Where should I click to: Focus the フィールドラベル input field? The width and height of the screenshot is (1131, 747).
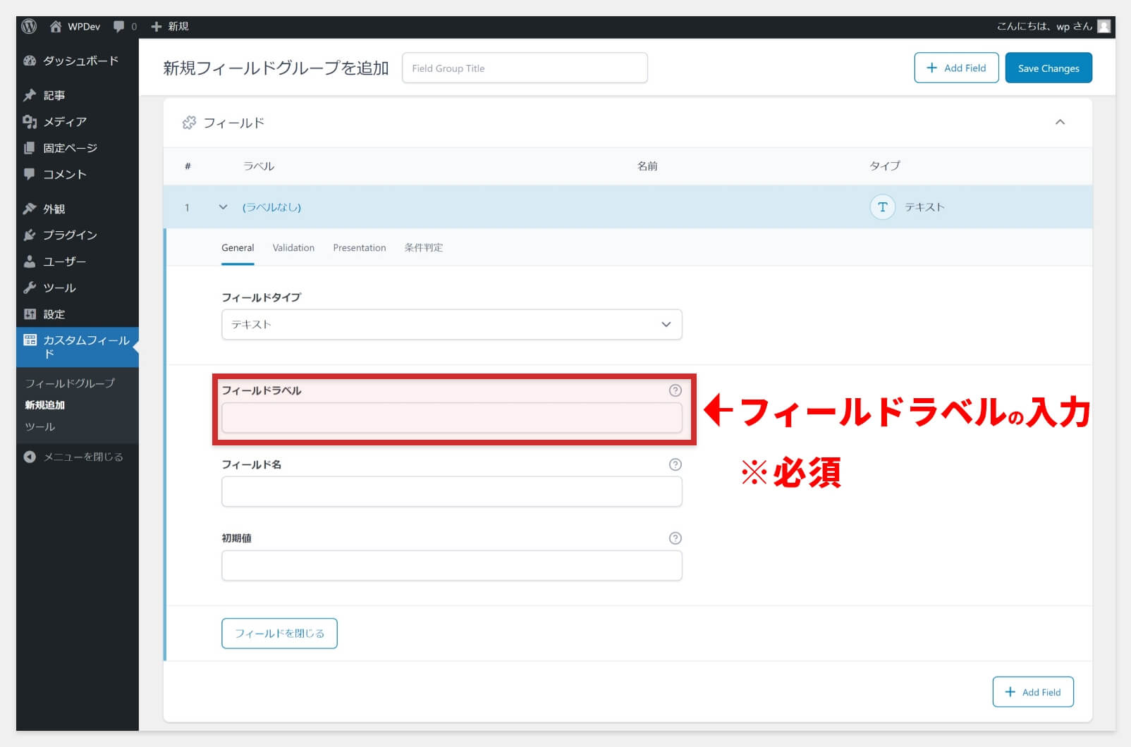452,417
